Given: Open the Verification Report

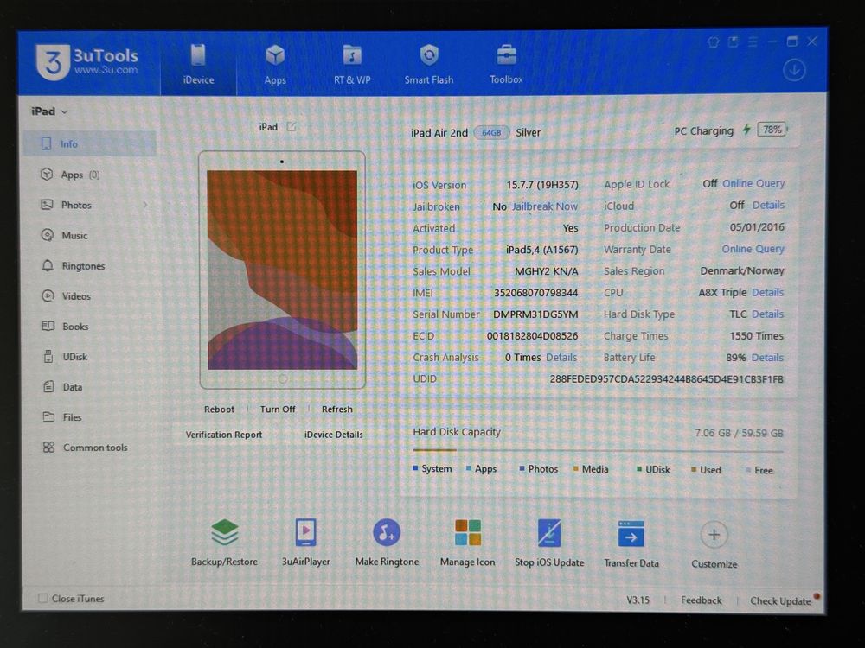Looking at the screenshot, I should (x=224, y=435).
